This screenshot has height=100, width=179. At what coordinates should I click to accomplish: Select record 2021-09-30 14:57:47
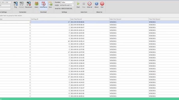click(x=89, y=85)
